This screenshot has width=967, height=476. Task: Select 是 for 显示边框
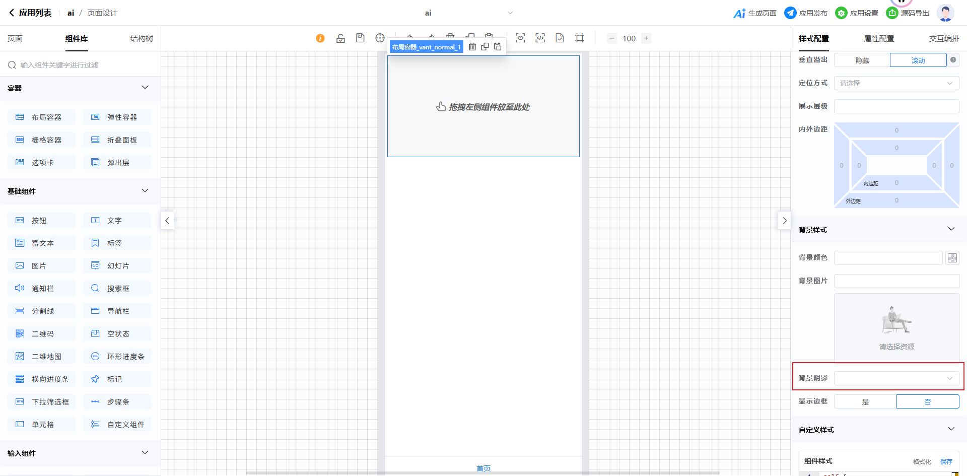click(865, 401)
